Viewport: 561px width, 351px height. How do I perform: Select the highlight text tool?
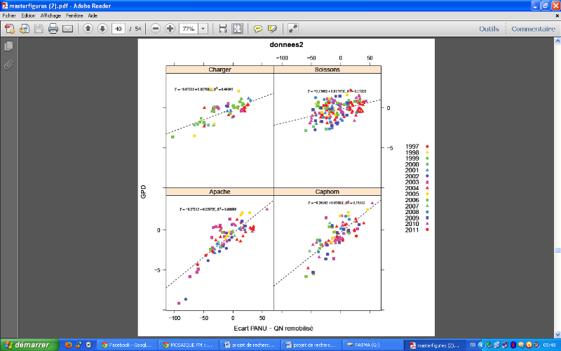tap(272, 29)
